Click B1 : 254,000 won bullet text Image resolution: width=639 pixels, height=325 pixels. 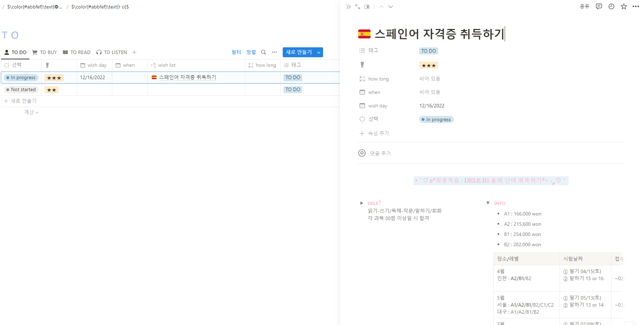click(x=522, y=234)
